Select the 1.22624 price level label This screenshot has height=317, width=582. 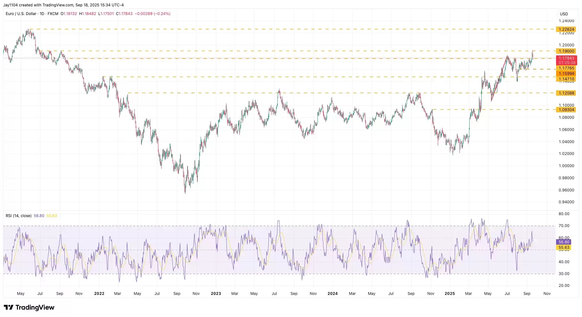(x=566, y=29)
